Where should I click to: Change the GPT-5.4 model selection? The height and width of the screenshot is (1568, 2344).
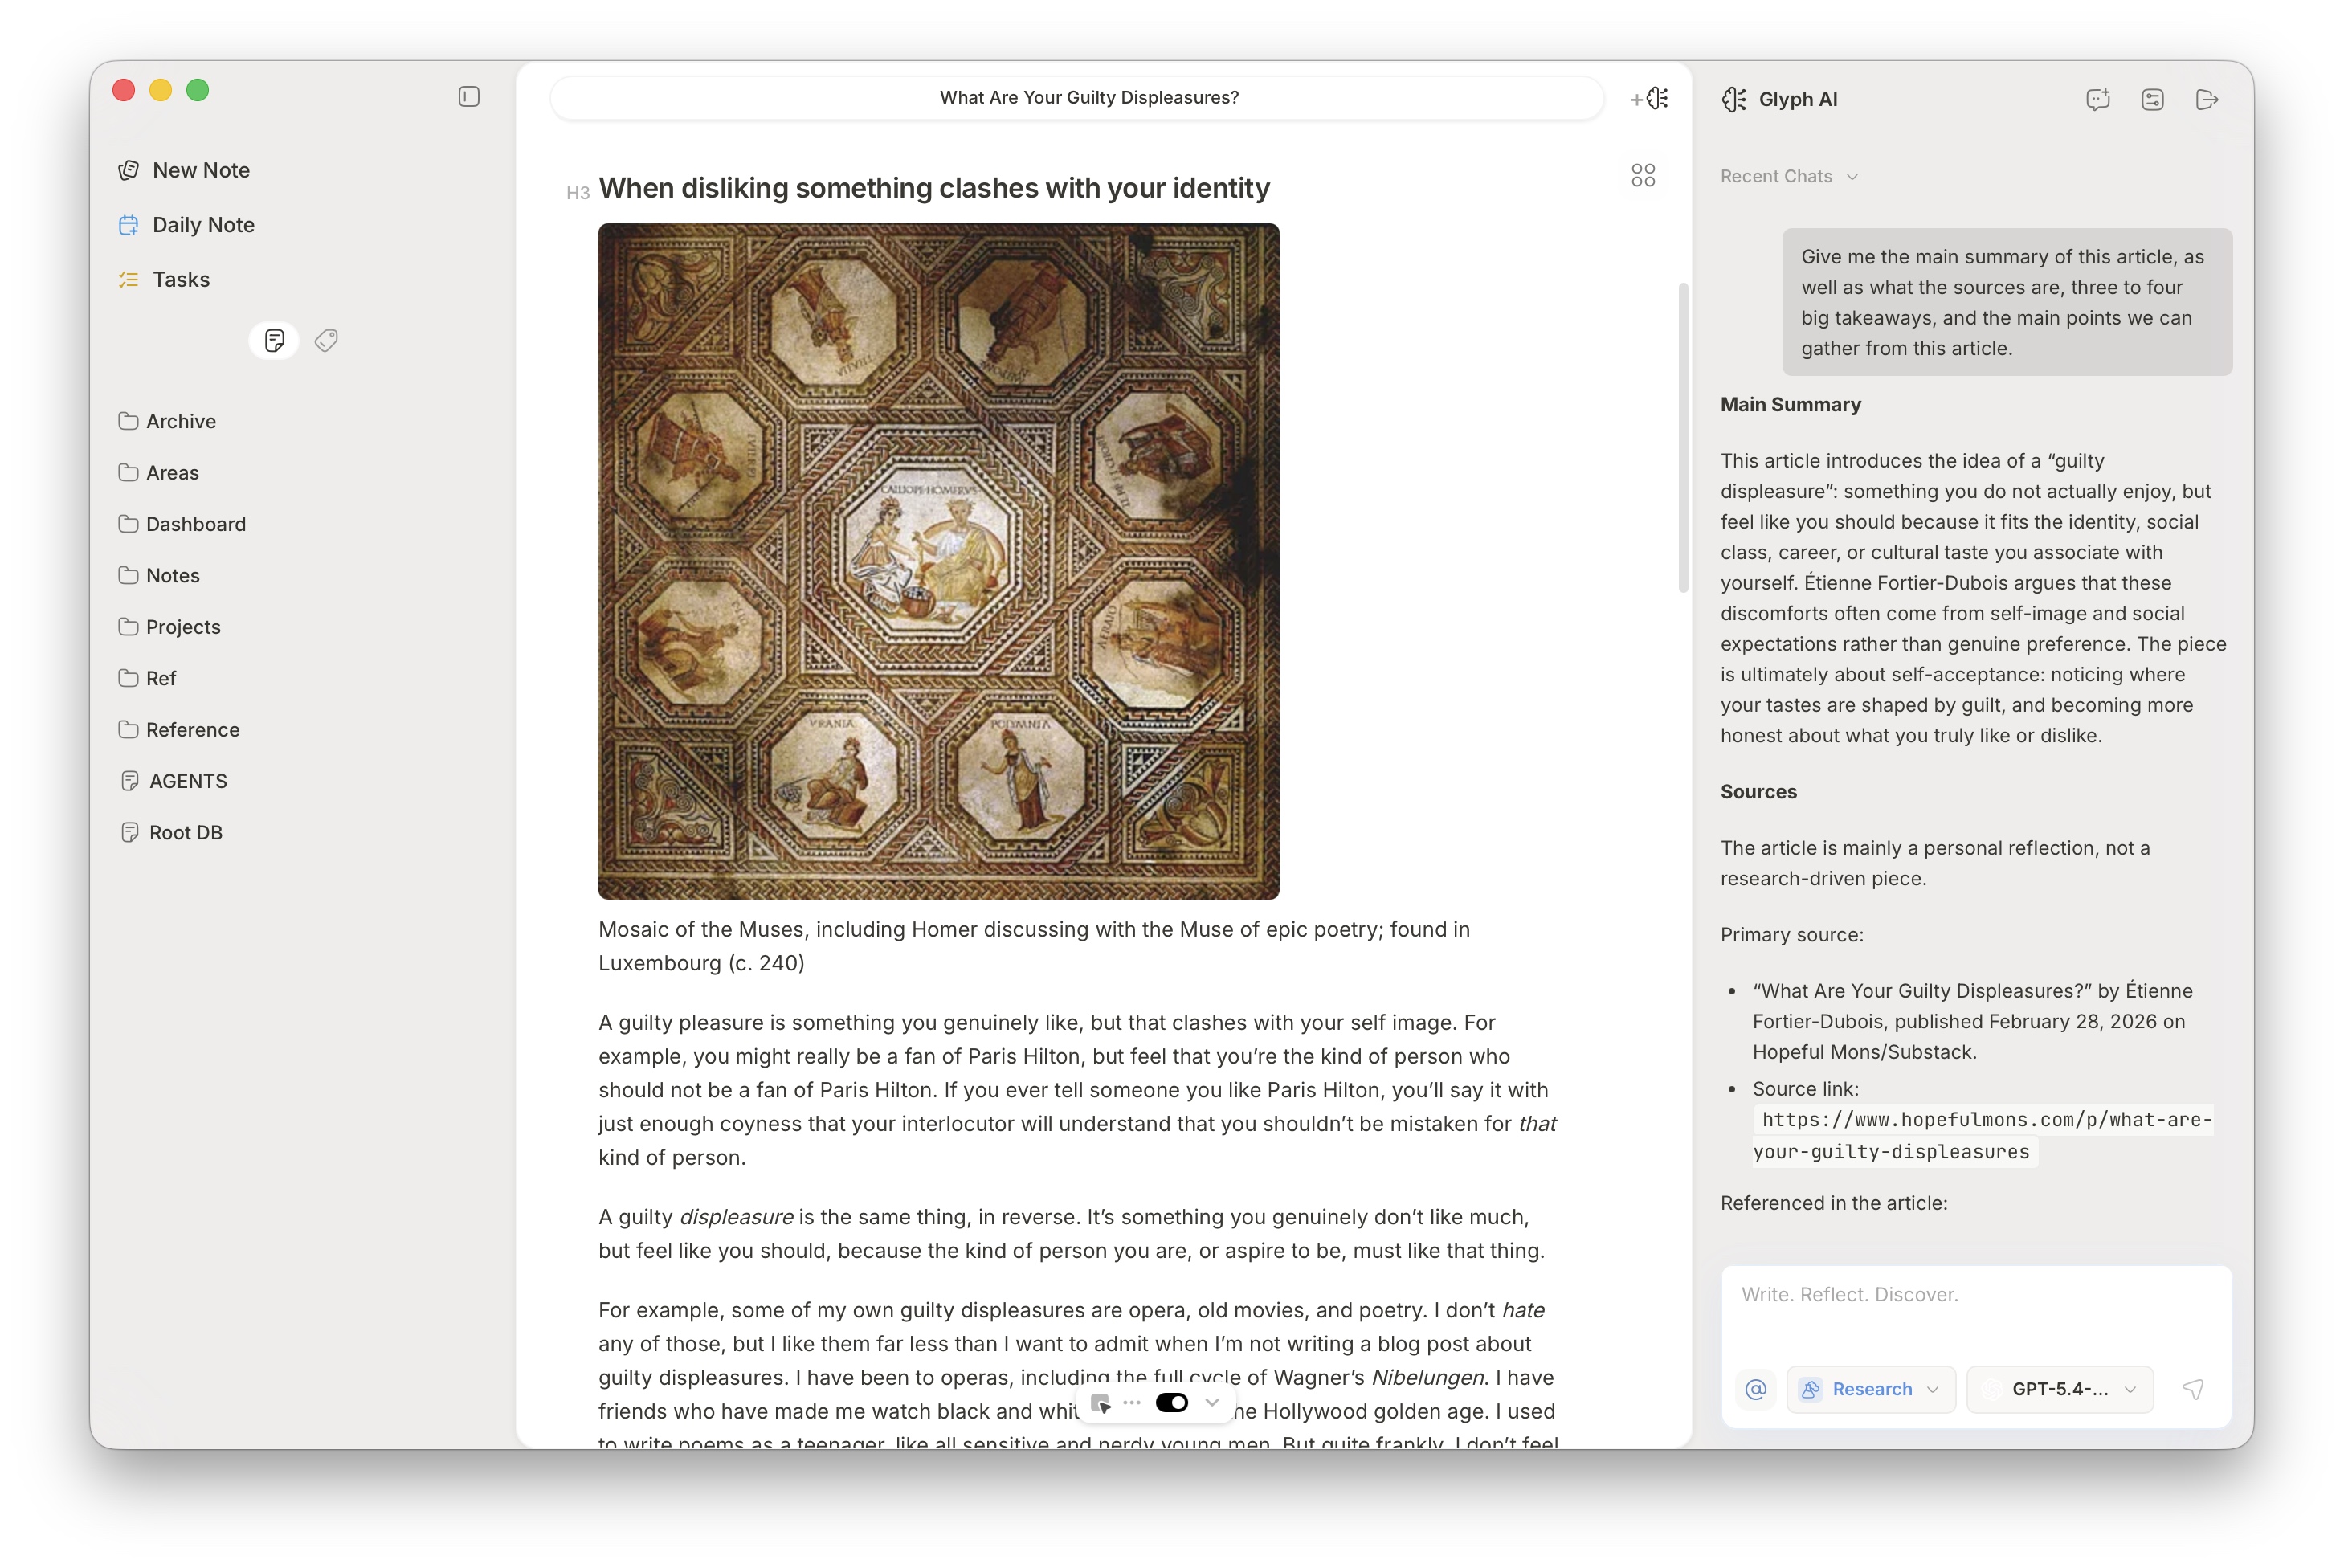(x=2060, y=1389)
